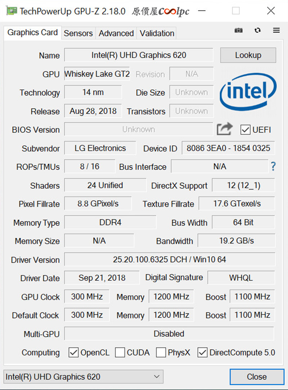Toggle the DirectCompute 5.0 checkbox

coord(202,352)
